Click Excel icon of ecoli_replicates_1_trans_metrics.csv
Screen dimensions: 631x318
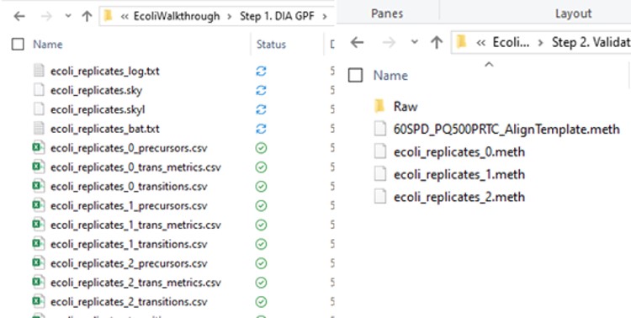coord(38,225)
